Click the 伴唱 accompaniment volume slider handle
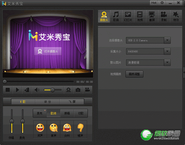Screen dimensions: 185x145 point(12,121)
